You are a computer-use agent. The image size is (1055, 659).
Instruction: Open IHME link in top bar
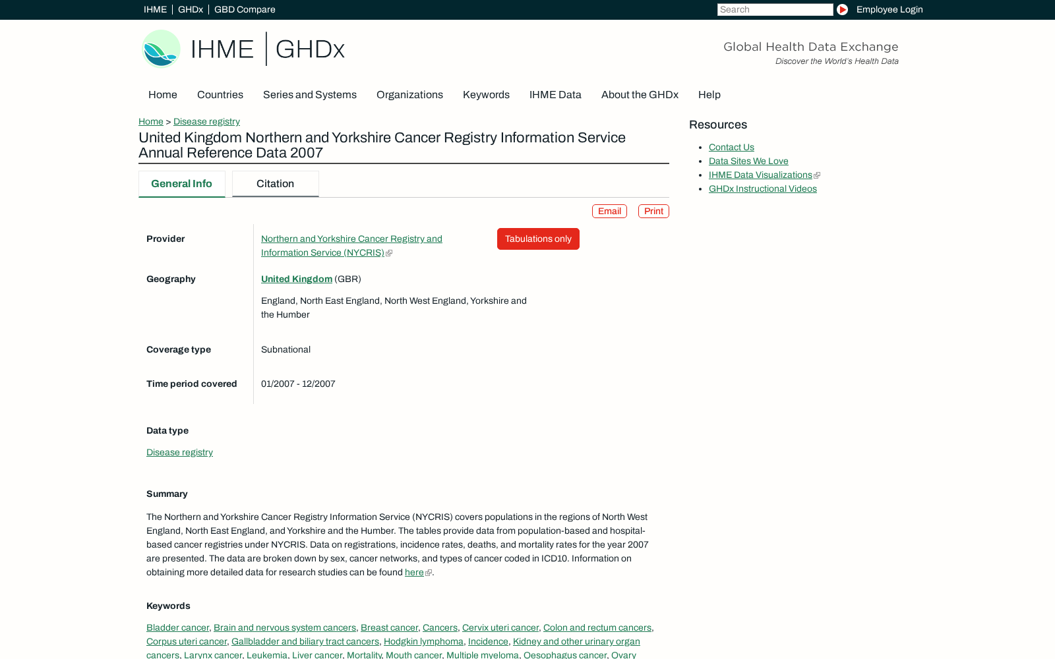click(x=155, y=9)
